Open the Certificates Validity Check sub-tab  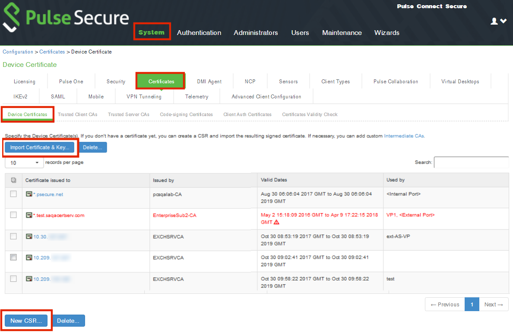(310, 114)
